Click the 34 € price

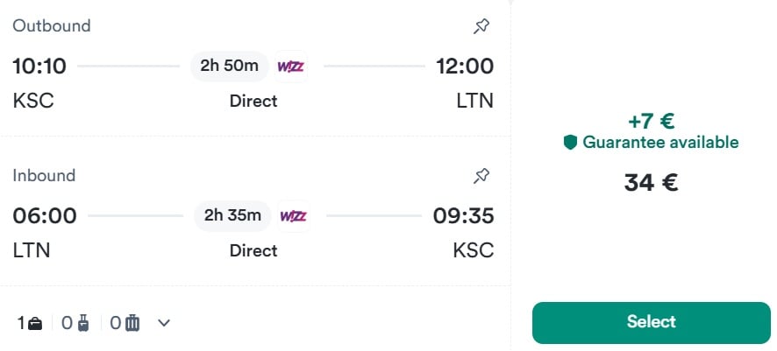[651, 183]
